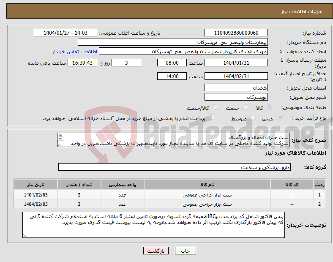333x262 pixels.
Task: Click the page title جزئیات اطلاعات نیاز
Action: [302, 11]
